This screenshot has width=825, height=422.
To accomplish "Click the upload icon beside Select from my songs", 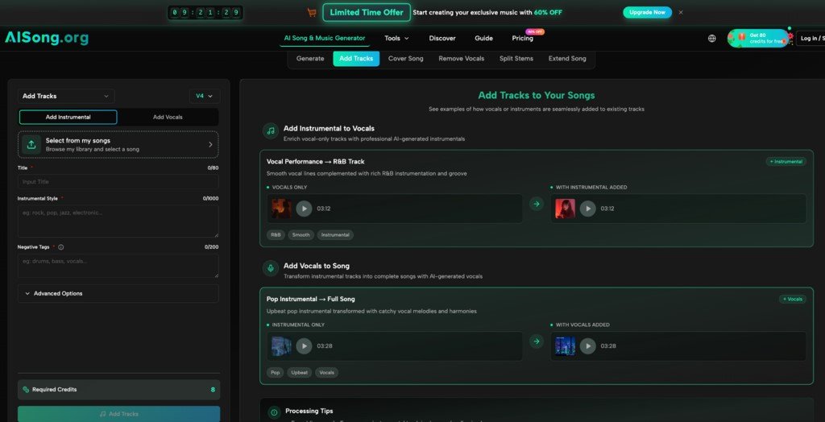I will click(x=31, y=145).
